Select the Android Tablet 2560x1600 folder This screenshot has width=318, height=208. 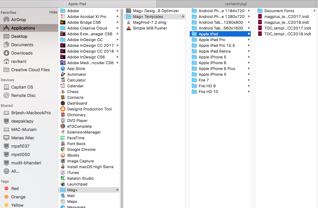click(x=220, y=28)
